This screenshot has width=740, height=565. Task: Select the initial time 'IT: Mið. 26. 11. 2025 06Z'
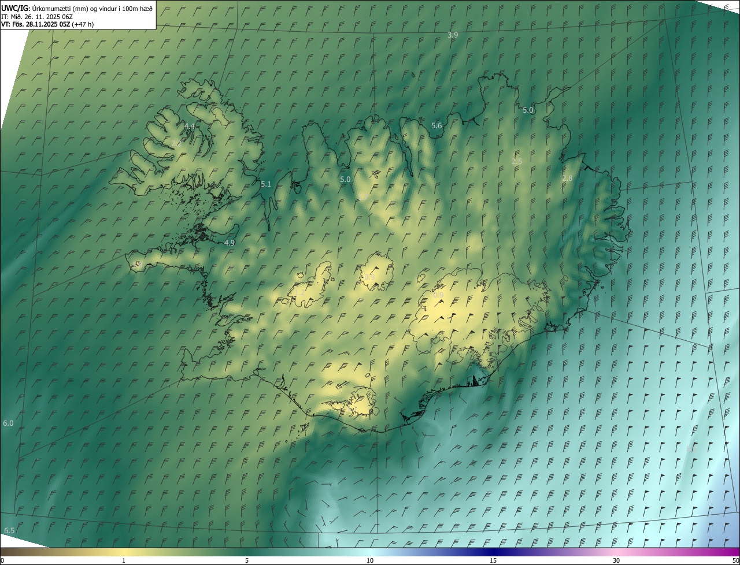36,16
